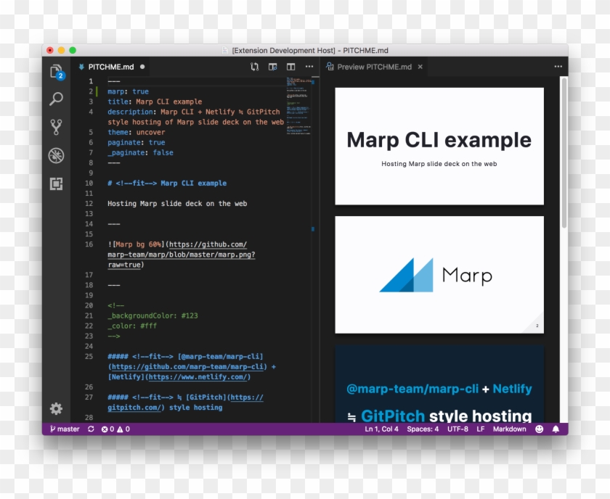
Task: Open the Search view
Action: [x=56, y=99]
